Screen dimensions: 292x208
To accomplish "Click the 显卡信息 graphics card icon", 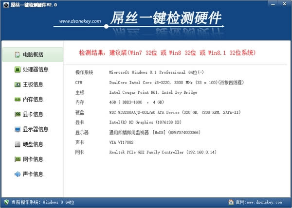I will [18, 114].
